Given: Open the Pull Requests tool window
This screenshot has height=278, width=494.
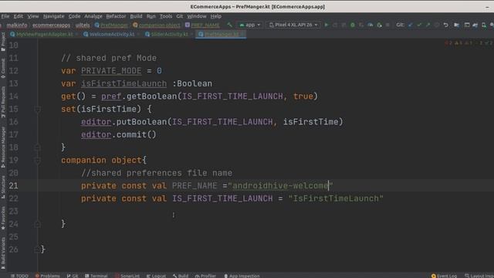Looking at the screenshot, I should pyautogui.click(x=3, y=102).
